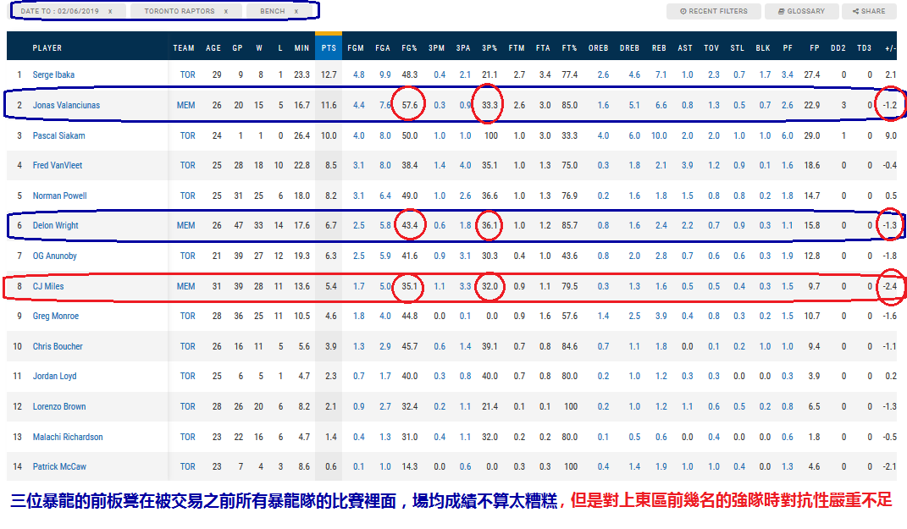Select Serge Ibaka's FT% value 77.4

[569, 74]
